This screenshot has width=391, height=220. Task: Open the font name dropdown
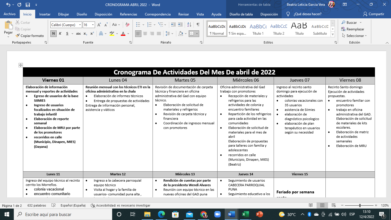[80, 25]
